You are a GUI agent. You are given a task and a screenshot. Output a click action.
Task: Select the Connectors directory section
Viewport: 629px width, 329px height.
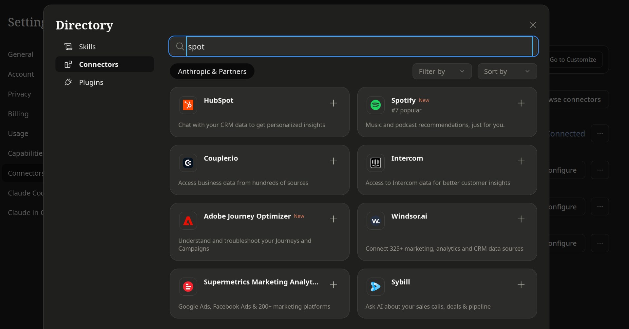(98, 65)
